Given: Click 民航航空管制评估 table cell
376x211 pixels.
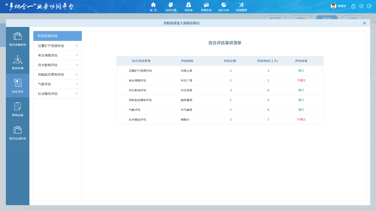Looking at the screenshot, I should click(x=140, y=100).
